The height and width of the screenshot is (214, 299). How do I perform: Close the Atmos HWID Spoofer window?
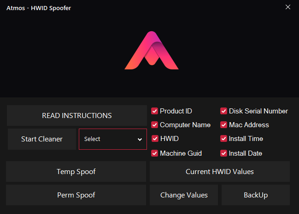tap(288, 7)
